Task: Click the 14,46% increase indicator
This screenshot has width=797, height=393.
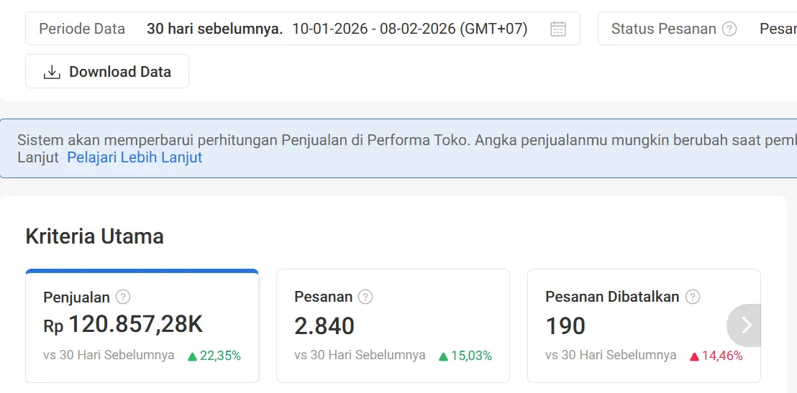Action: [716, 356]
